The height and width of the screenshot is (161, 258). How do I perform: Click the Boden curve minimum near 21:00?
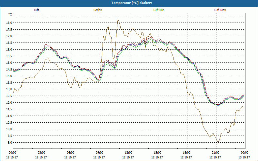[x=218, y=142]
